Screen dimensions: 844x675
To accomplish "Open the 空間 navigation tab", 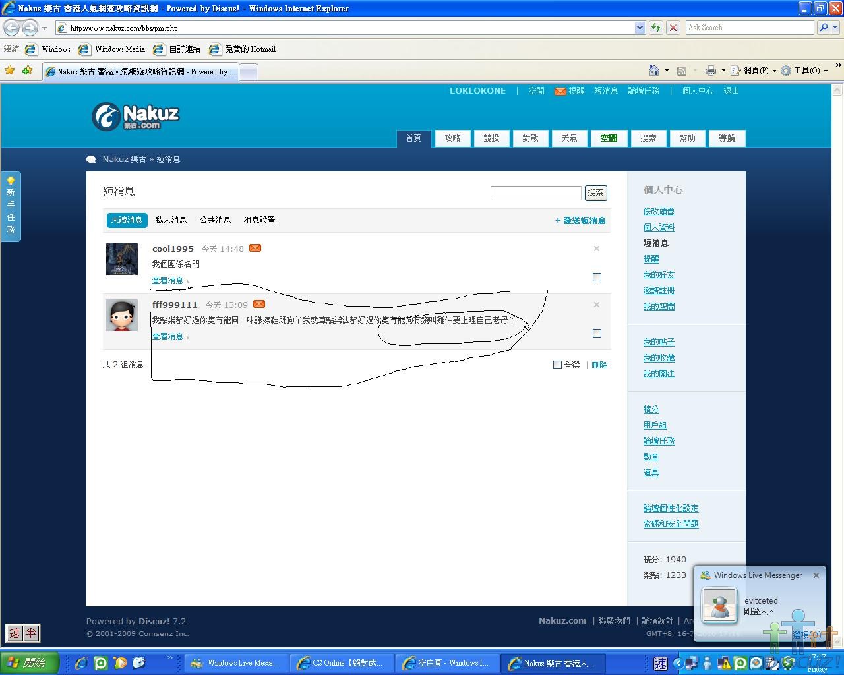I will pos(609,138).
